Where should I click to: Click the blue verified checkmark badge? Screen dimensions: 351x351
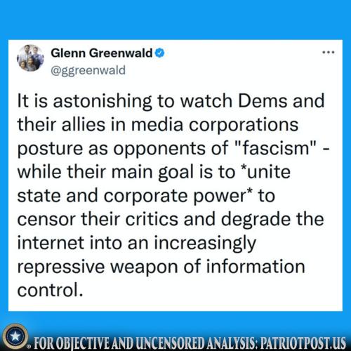coord(160,53)
